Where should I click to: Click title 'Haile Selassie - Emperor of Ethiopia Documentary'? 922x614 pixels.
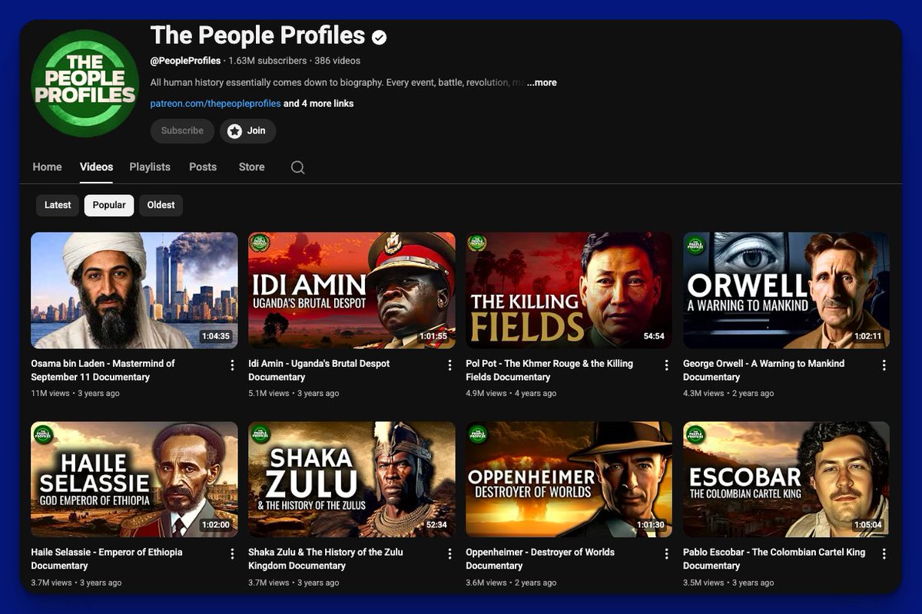pyautogui.click(x=107, y=559)
